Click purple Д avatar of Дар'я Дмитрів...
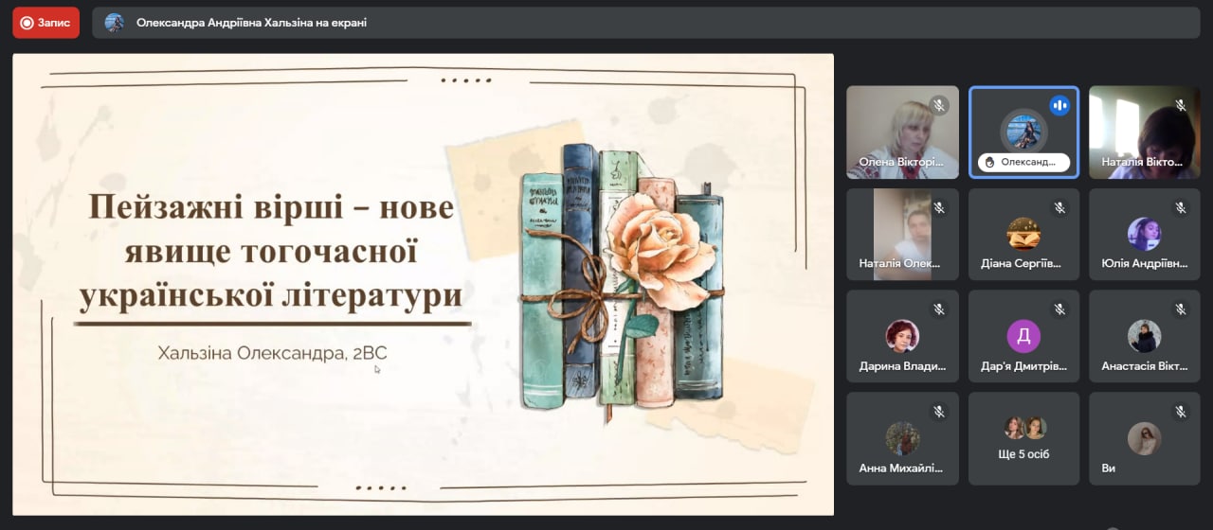This screenshot has height=530, width=1213. pyautogui.click(x=1023, y=336)
